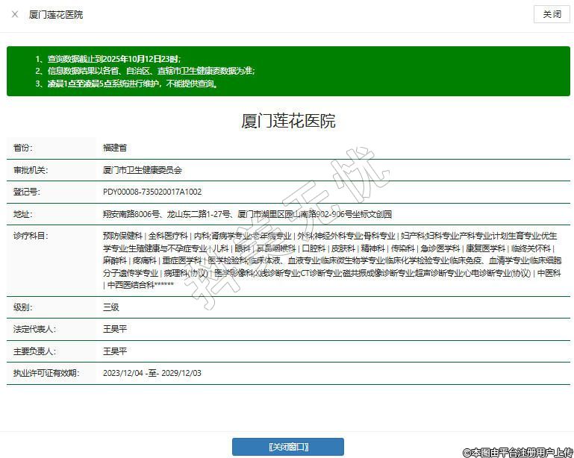The height and width of the screenshot is (458, 574).
Task: Click the 厦门莲花医院 page heading
Action: [x=288, y=121]
